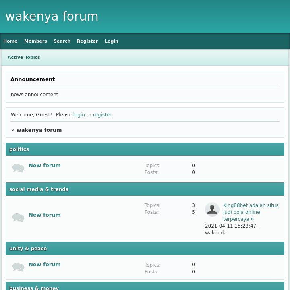Click the forum bubble icon under unity & peace
Viewport: 290px width, 290px height.
[x=18, y=267]
